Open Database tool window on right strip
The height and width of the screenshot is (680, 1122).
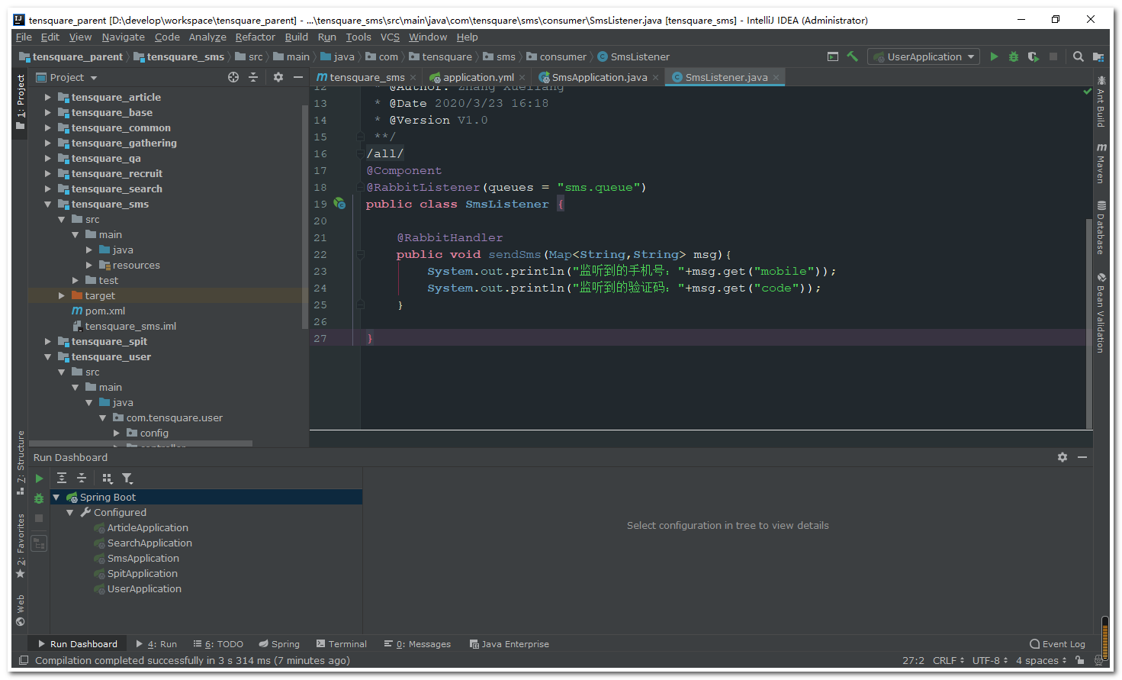coord(1101,227)
